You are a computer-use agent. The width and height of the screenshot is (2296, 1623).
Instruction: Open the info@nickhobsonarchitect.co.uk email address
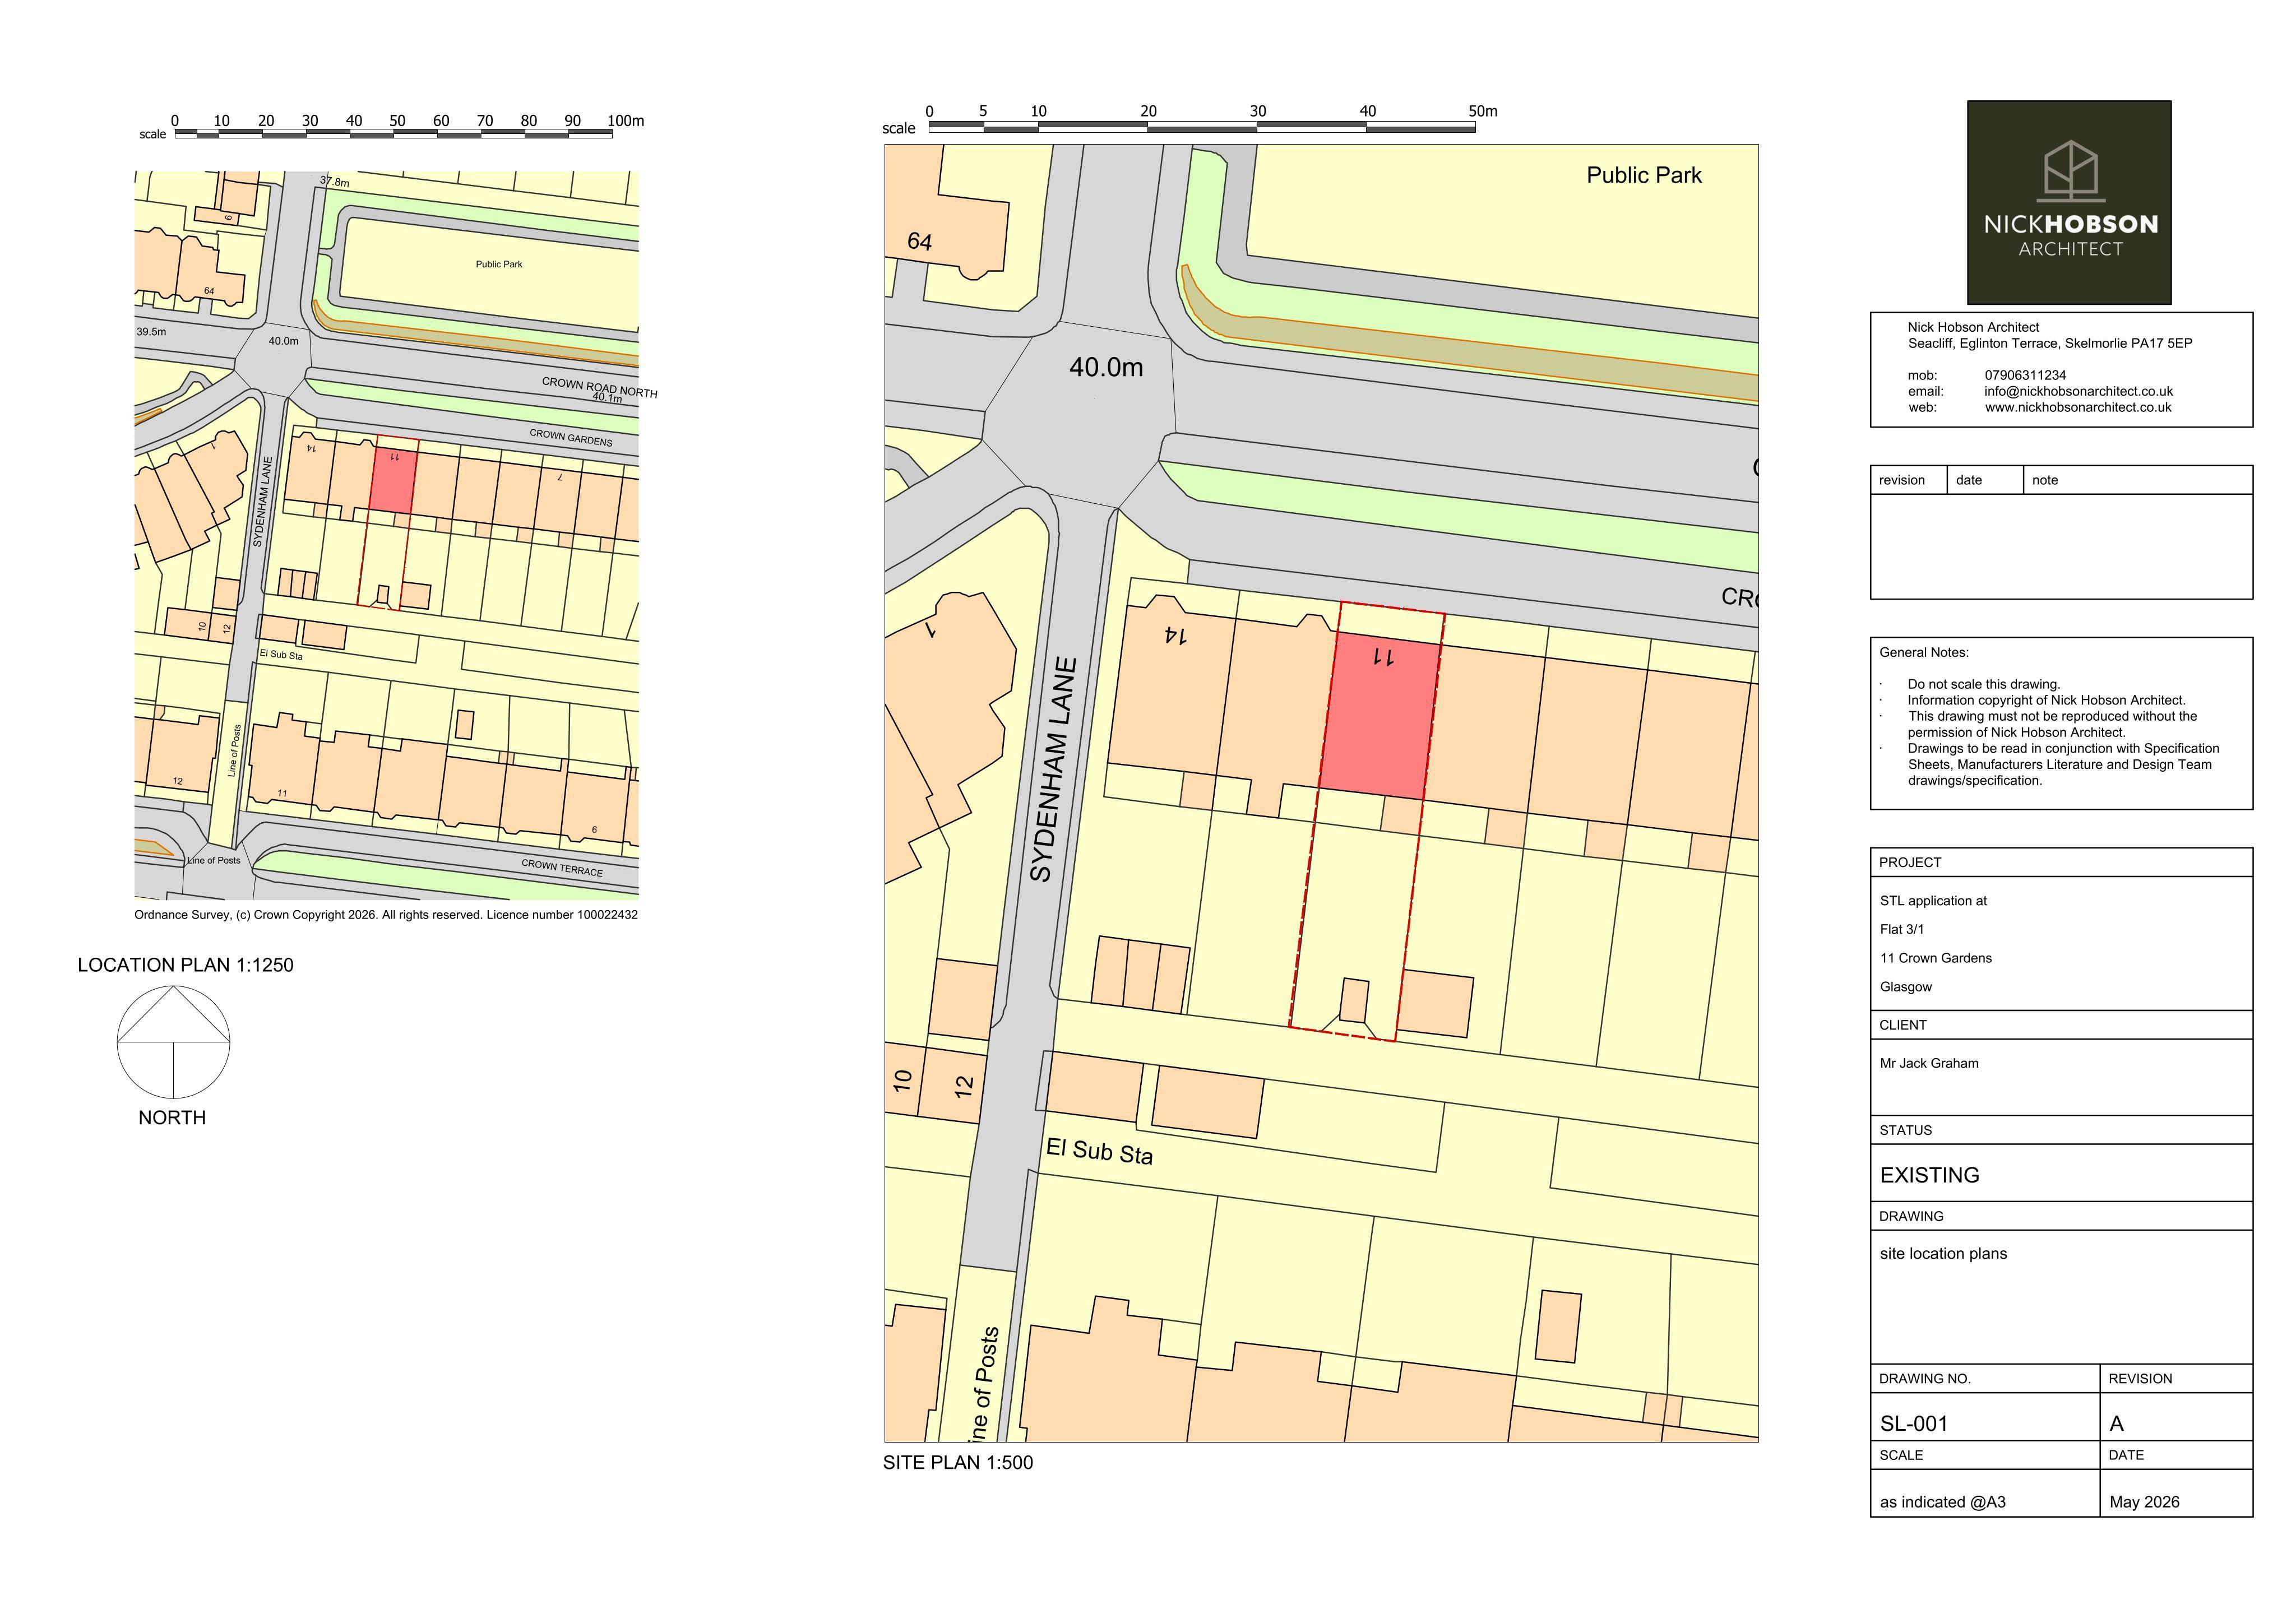2078,391
